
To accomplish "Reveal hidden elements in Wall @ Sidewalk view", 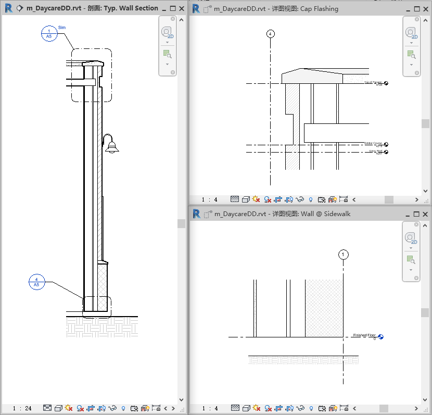I will 311,408.
